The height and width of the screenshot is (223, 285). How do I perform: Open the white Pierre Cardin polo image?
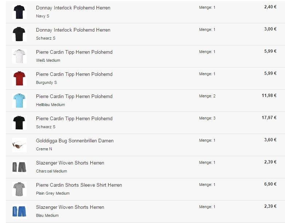pyautogui.click(x=19, y=56)
